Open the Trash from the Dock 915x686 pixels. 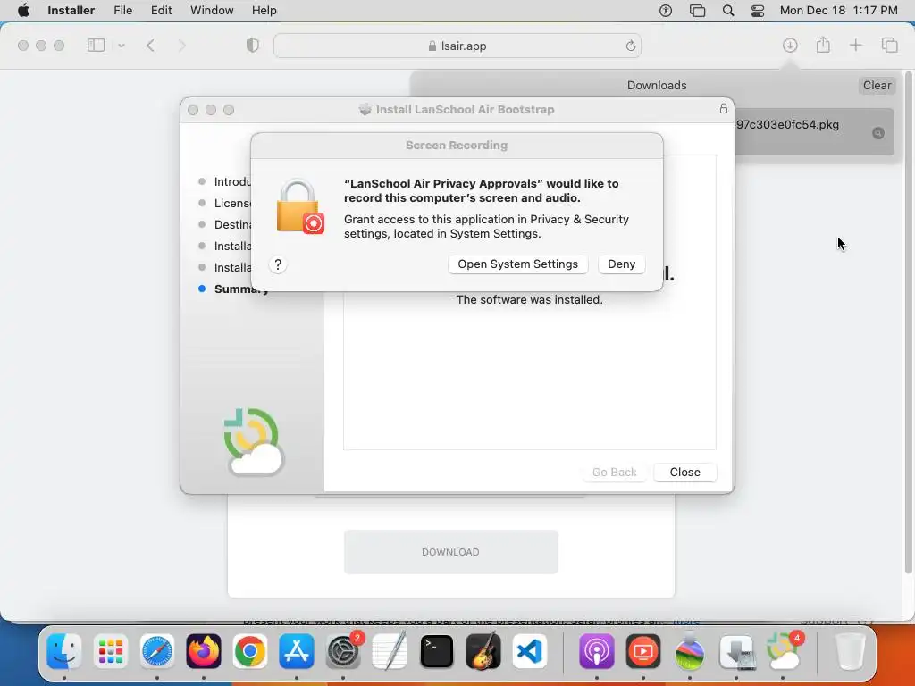851,651
